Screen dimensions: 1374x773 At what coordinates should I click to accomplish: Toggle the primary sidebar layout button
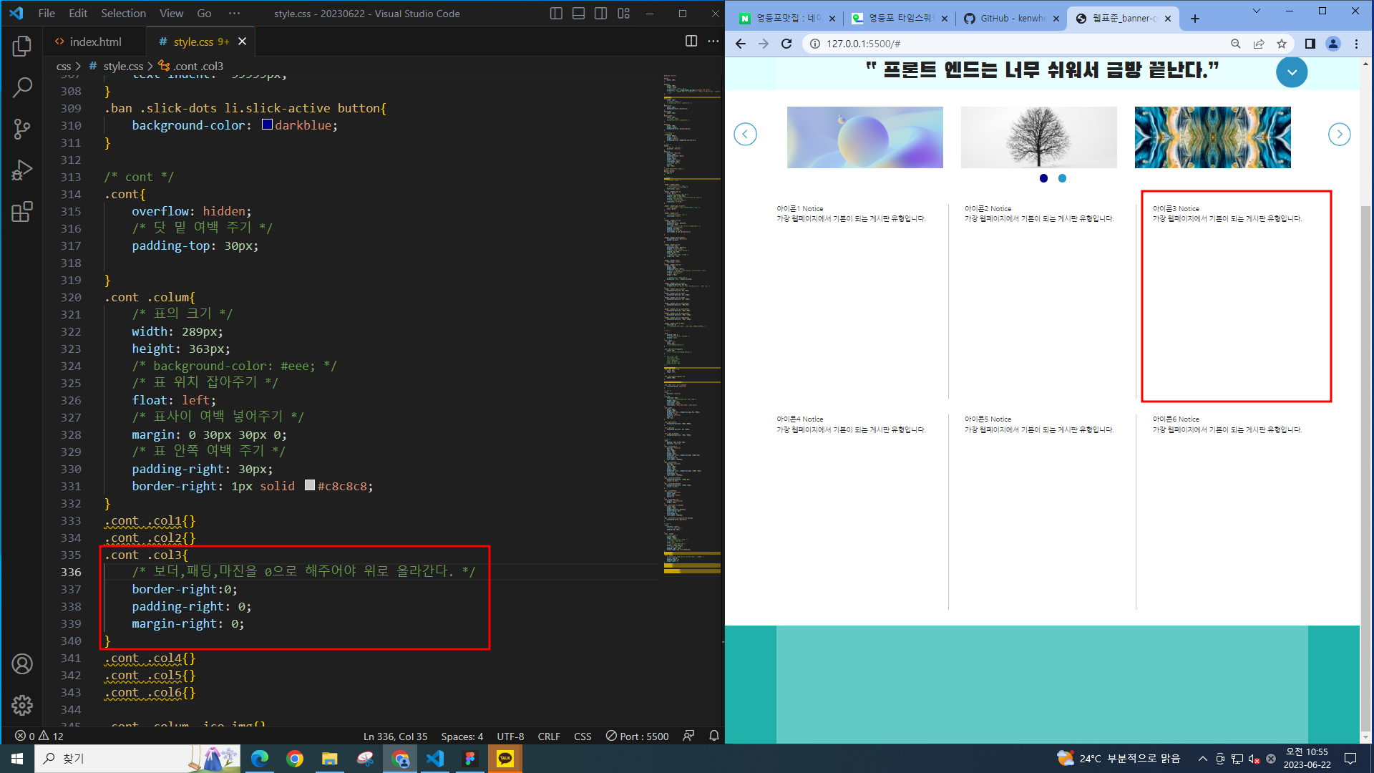(556, 14)
